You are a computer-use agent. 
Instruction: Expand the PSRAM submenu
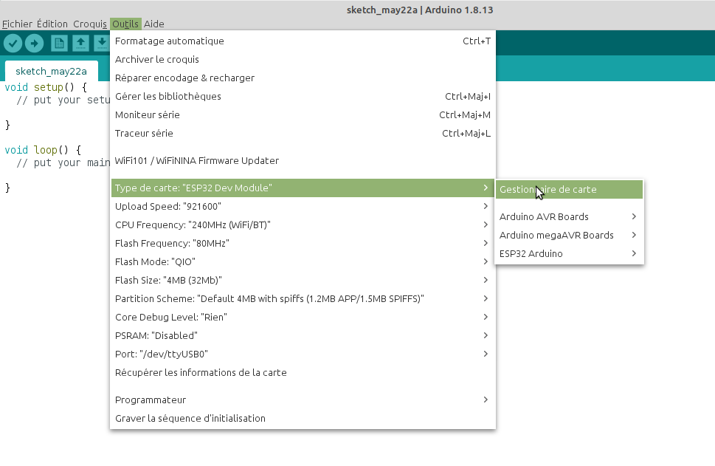point(303,336)
